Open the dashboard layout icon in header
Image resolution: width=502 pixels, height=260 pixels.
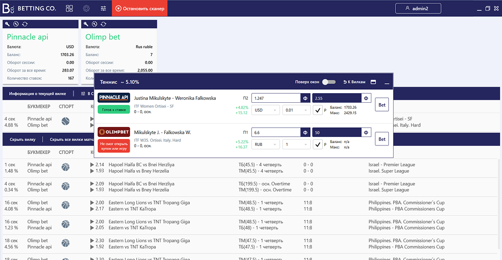[x=69, y=8]
